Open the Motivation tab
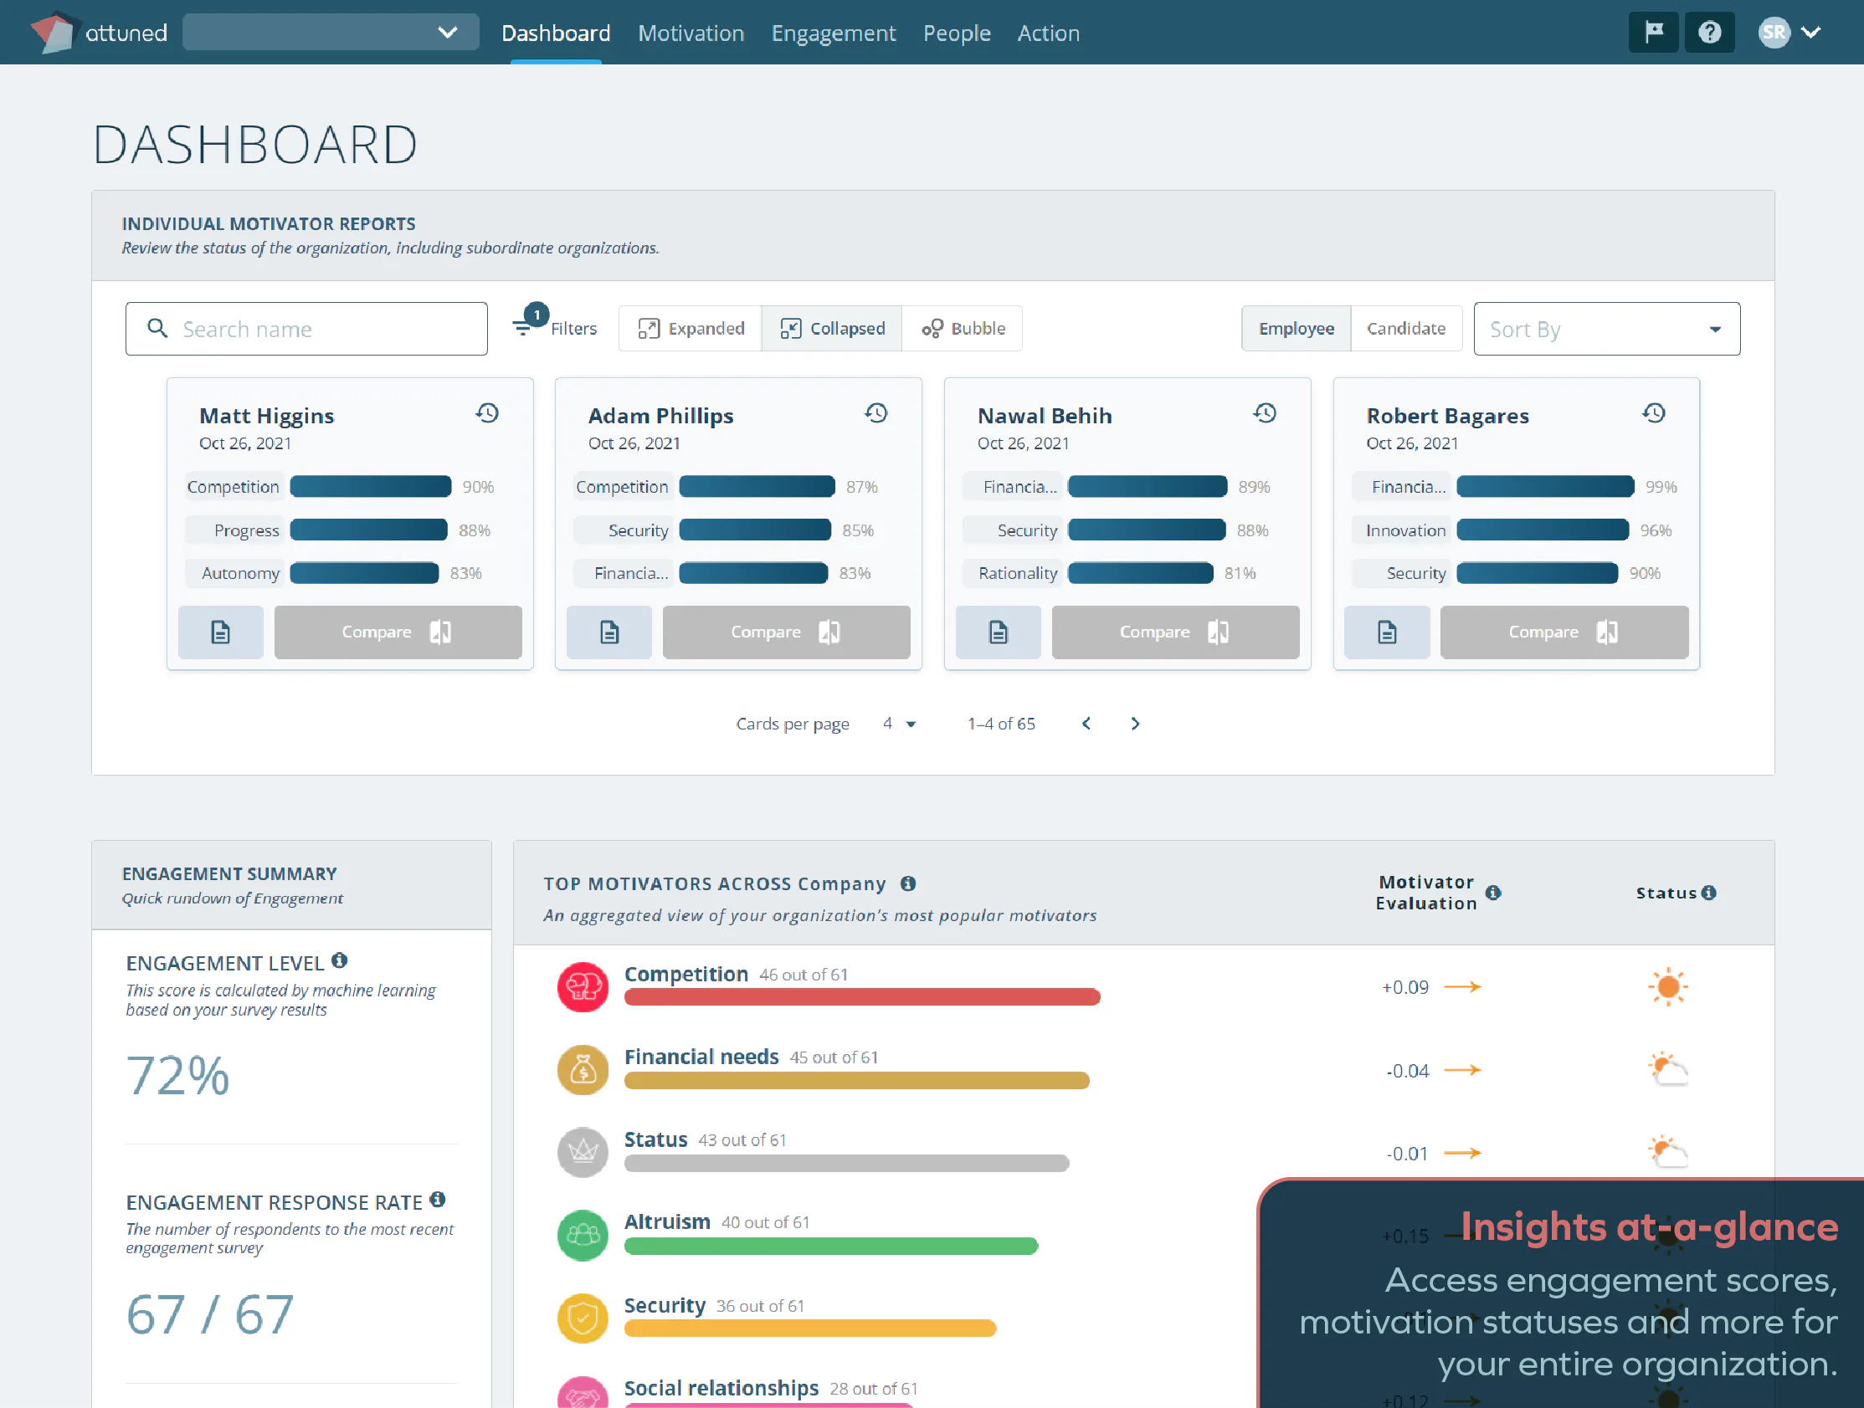Viewport: 1864px width, 1408px height. [x=691, y=33]
